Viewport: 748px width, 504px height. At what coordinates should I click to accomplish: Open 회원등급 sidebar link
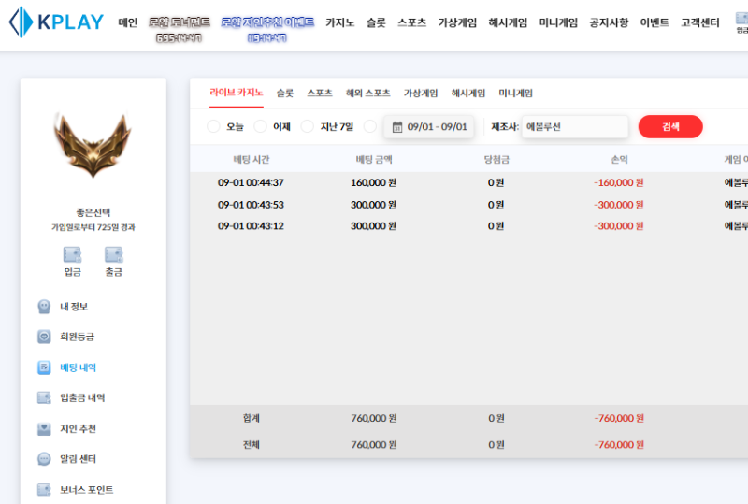tap(77, 337)
